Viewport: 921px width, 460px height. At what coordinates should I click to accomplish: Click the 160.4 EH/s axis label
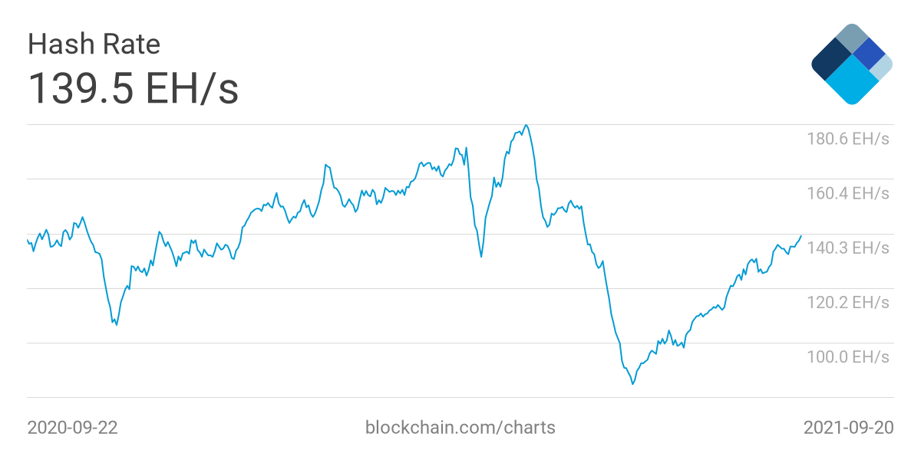click(x=847, y=192)
